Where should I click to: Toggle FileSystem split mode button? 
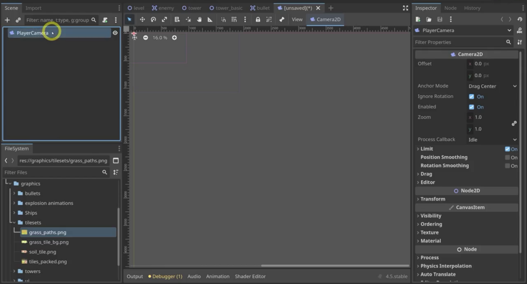pyautogui.click(x=116, y=161)
